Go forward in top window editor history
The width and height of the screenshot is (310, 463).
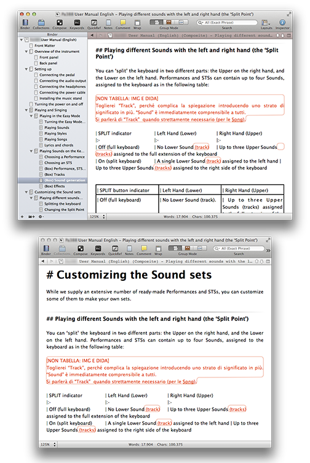pyautogui.click(x=100, y=36)
